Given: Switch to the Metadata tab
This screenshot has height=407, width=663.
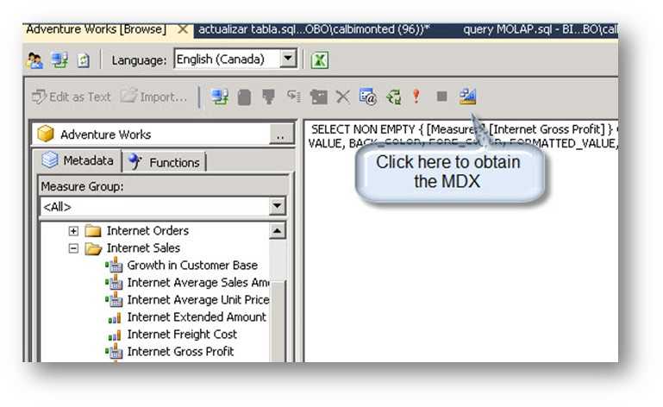Looking at the screenshot, I should coord(78,160).
